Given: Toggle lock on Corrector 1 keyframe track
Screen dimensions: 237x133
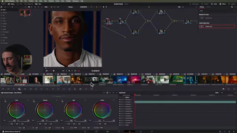Looking at the screenshot, I should click(x=121, y=102).
